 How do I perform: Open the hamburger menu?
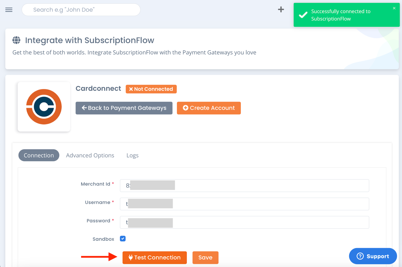9,10
